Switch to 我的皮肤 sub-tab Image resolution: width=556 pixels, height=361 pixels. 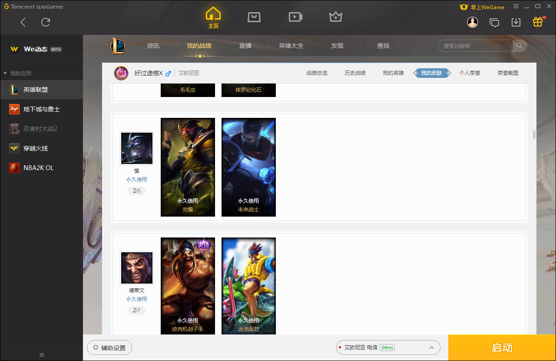point(431,73)
